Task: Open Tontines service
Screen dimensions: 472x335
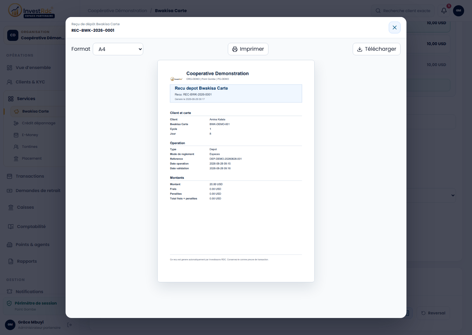Action: coord(29,147)
